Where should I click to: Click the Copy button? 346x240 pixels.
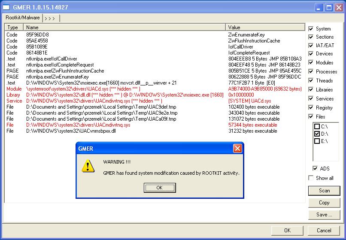pyautogui.click(x=324, y=203)
